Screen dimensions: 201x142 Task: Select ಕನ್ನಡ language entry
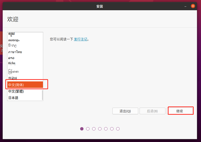point(25,34)
